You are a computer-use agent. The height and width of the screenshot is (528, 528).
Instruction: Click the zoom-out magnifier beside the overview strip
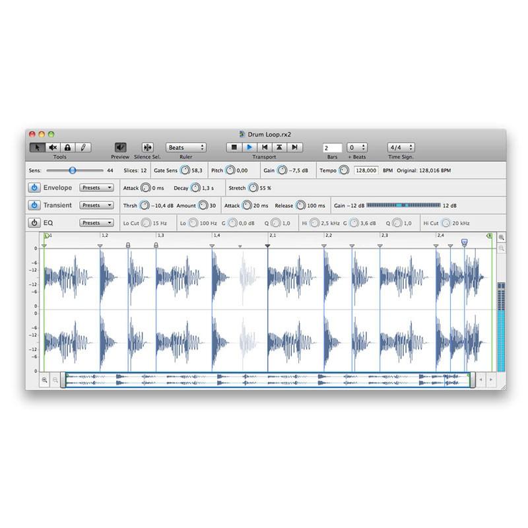click(55, 380)
